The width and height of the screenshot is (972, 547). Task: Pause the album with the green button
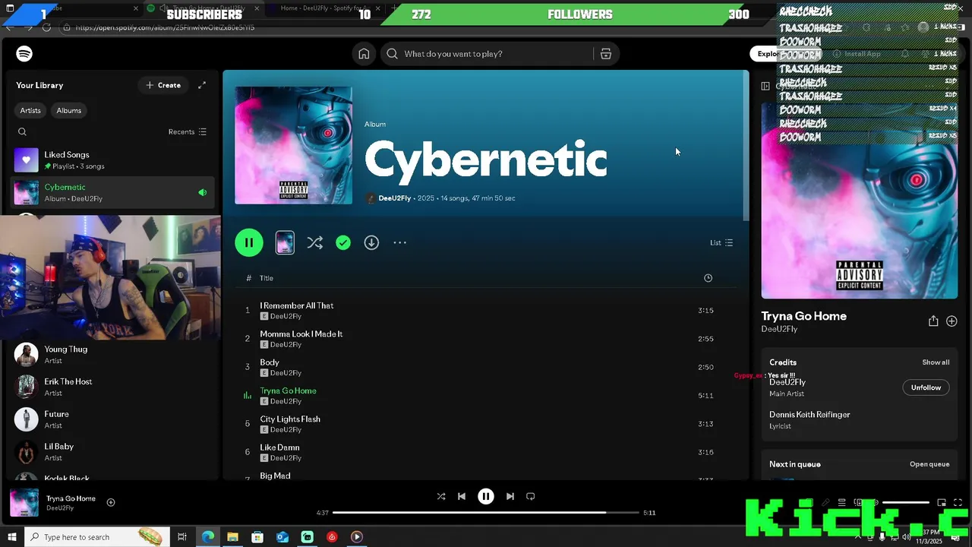pyautogui.click(x=249, y=242)
